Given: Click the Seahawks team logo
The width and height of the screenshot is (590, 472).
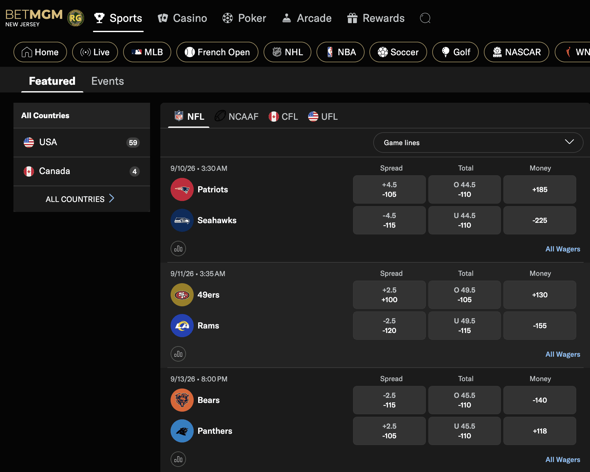Looking at the screenshot, I should click(182, 220).
